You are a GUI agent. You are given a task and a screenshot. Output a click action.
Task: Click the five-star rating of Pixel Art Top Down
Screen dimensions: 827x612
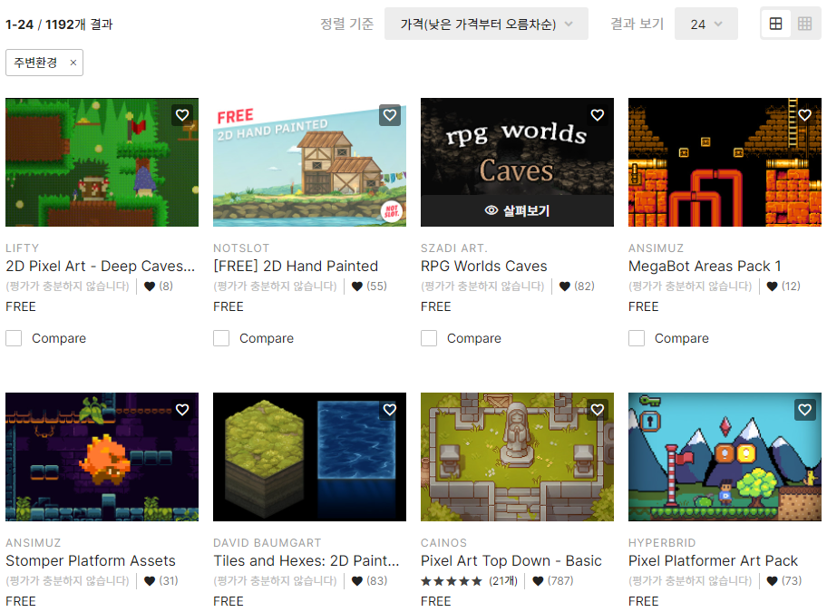(x=452, y=581)
